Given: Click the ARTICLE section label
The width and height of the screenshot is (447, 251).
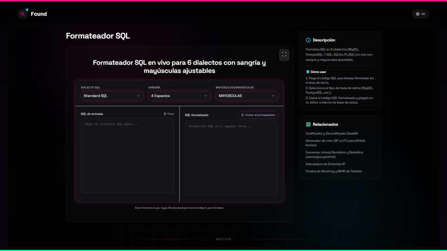Looking at the screenshot, I should tap(223, 239).
